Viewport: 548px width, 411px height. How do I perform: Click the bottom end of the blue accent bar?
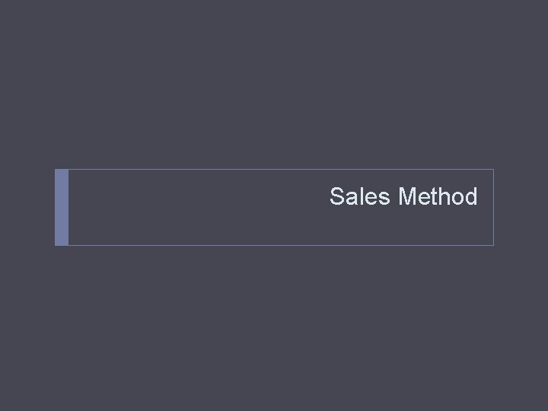pos(62,243)
